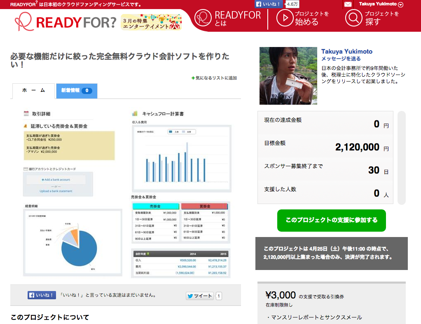
Task: Click the scrollbar beside the funding stats
Action: coord(401,157)
